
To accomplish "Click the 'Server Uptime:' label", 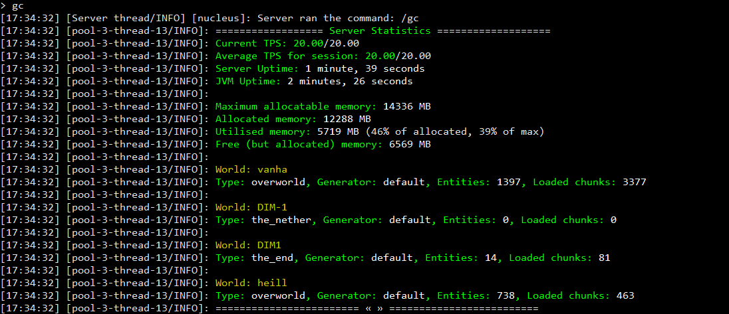I will coord(257,68).
